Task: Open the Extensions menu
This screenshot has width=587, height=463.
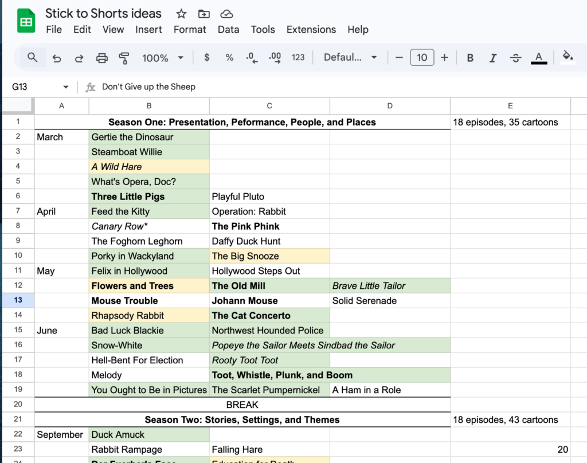Action: point(311,29)
